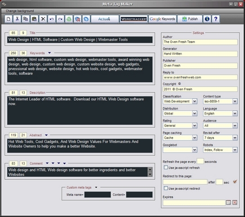The image size is (245, 217).
Task: Expand the Robots combo box
Action: tap(235, 150)
